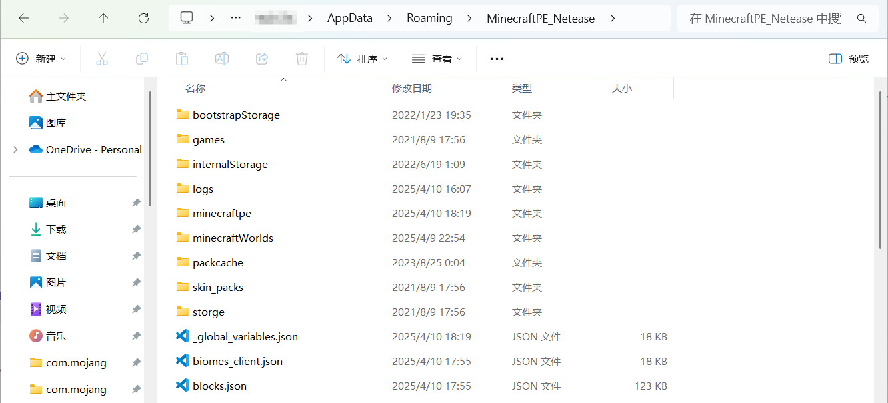Expand the chevron after MinecraftPE_Netease breadcrumb
888x403 pixels.
point(613,19)
